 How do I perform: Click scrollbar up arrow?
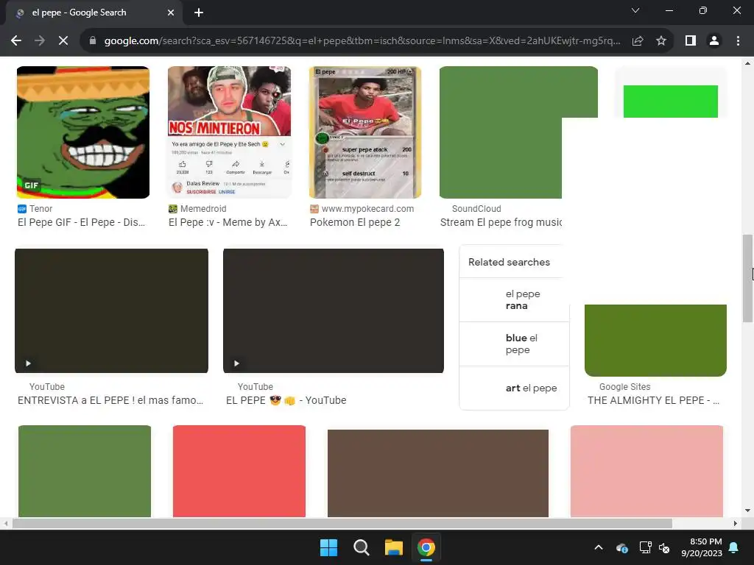coord(747,63)
